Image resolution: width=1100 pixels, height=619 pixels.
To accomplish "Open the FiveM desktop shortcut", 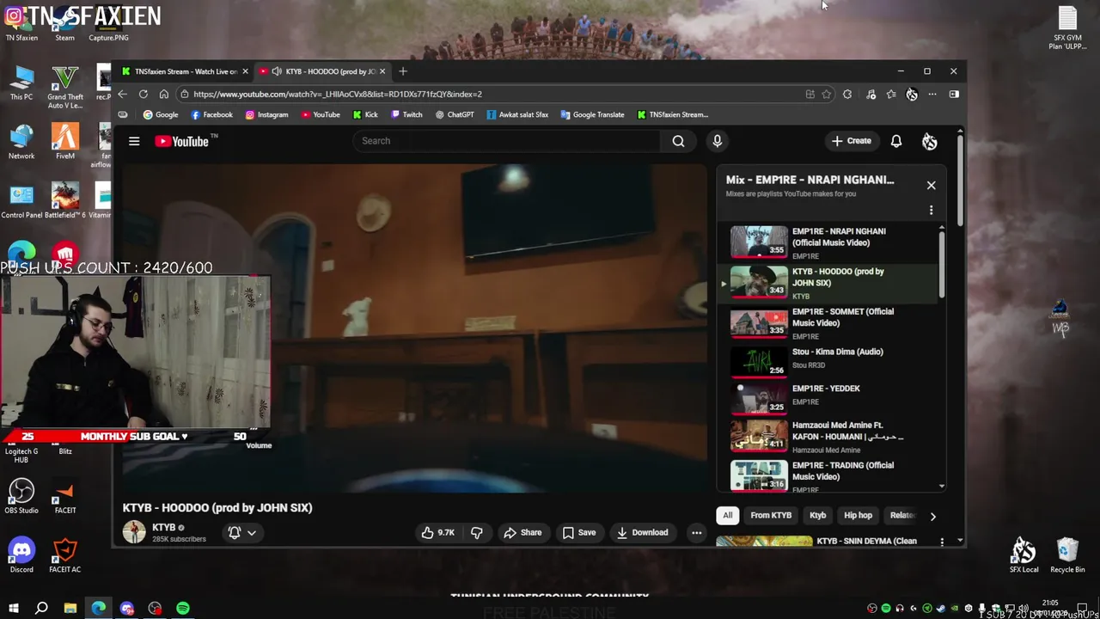I will (x=64, y=141).
